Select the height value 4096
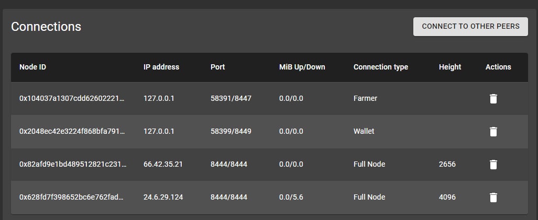The width and height of the screenshot is (538, 220). pos(447,197)
